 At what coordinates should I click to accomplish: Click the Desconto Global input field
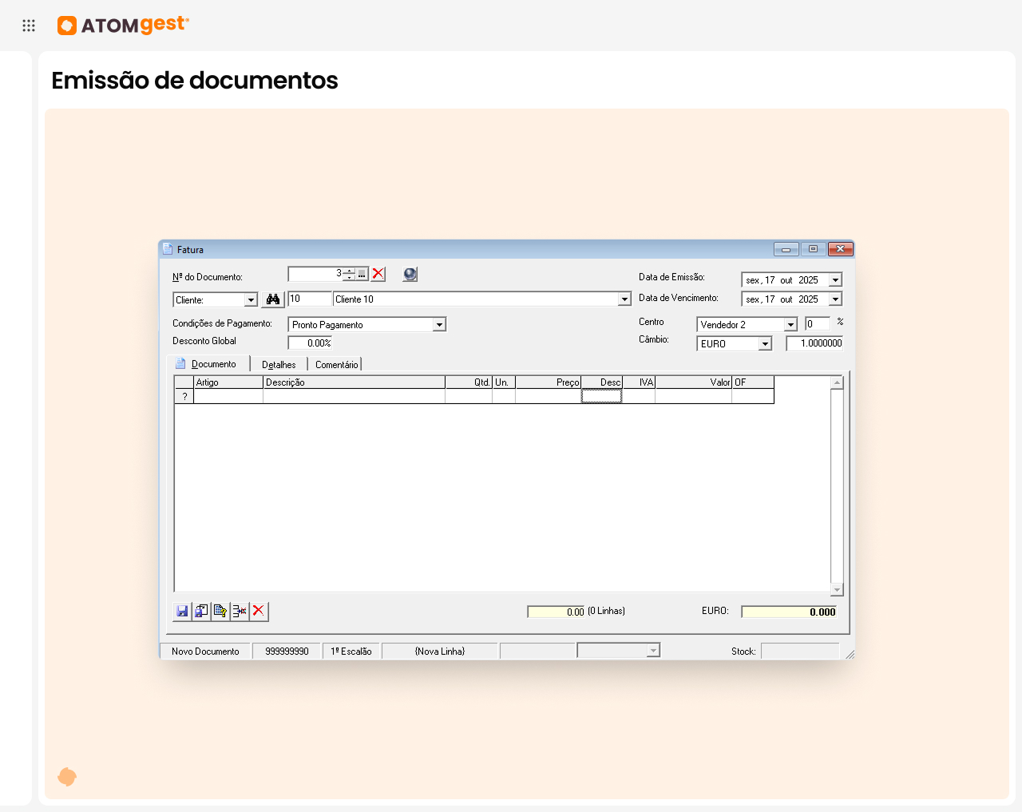tap(311, 343)
